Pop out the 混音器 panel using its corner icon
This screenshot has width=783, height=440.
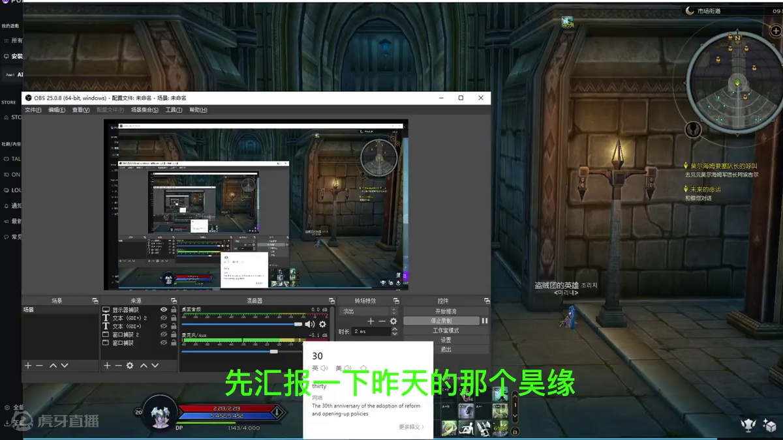pyautogui.click(x=331, y=300)
